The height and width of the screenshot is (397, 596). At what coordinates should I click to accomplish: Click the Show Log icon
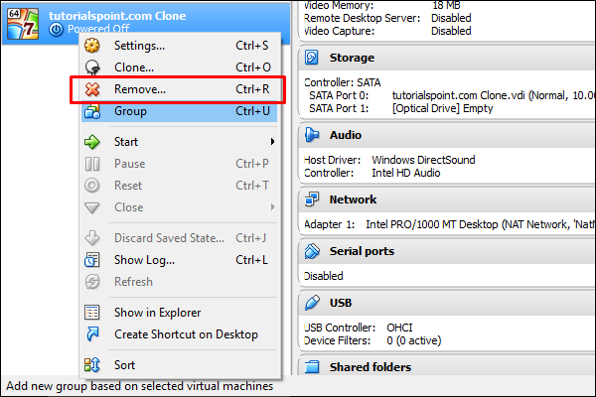(92, 260)
